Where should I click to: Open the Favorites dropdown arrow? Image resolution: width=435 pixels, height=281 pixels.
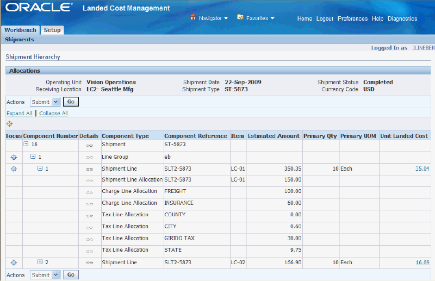pyautogui.click(x=272, y=18)
